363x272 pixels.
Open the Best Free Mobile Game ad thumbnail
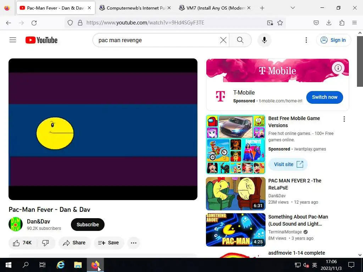coord(236,144)
